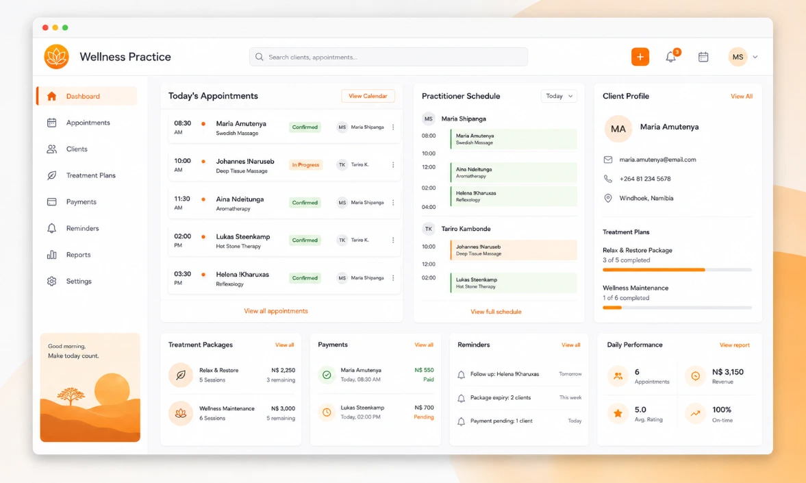
Task: Click the client email envelope icon
Action: pyautogui.click(x=607, y=160)
